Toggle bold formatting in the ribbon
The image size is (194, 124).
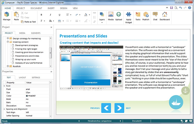(x=41, y=15)
